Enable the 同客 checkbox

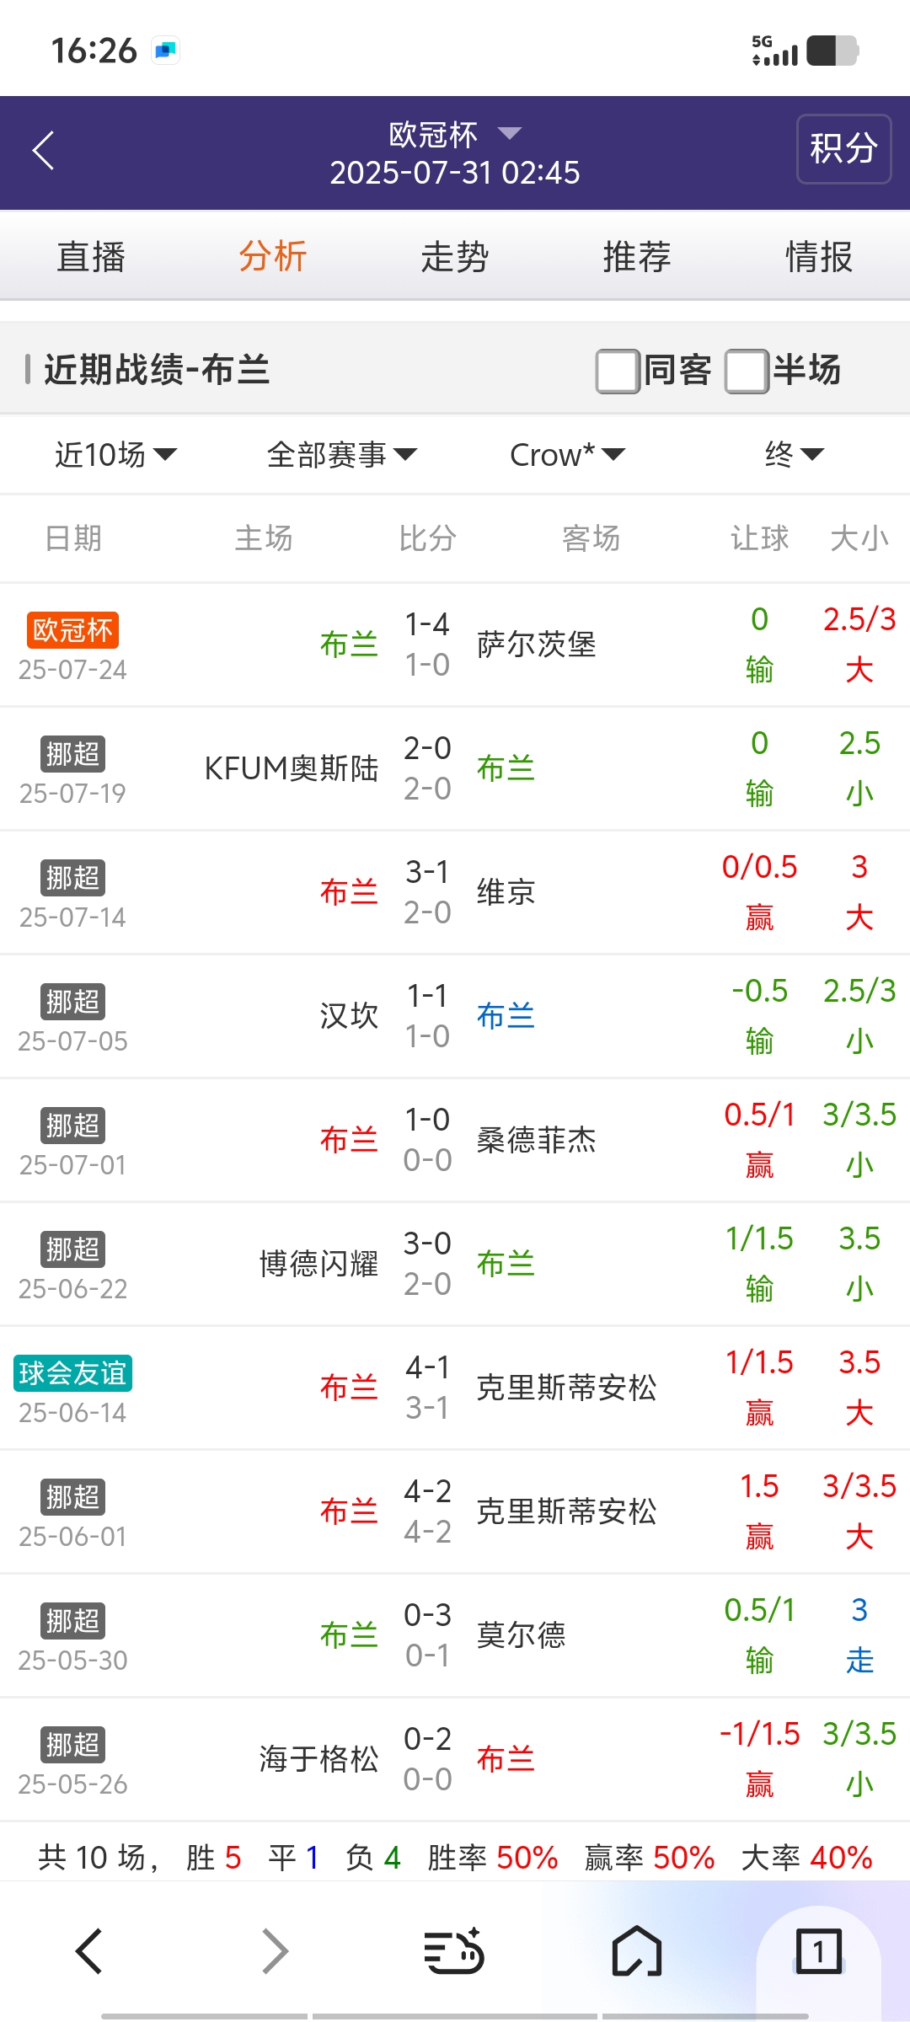(x=618, y=371)
